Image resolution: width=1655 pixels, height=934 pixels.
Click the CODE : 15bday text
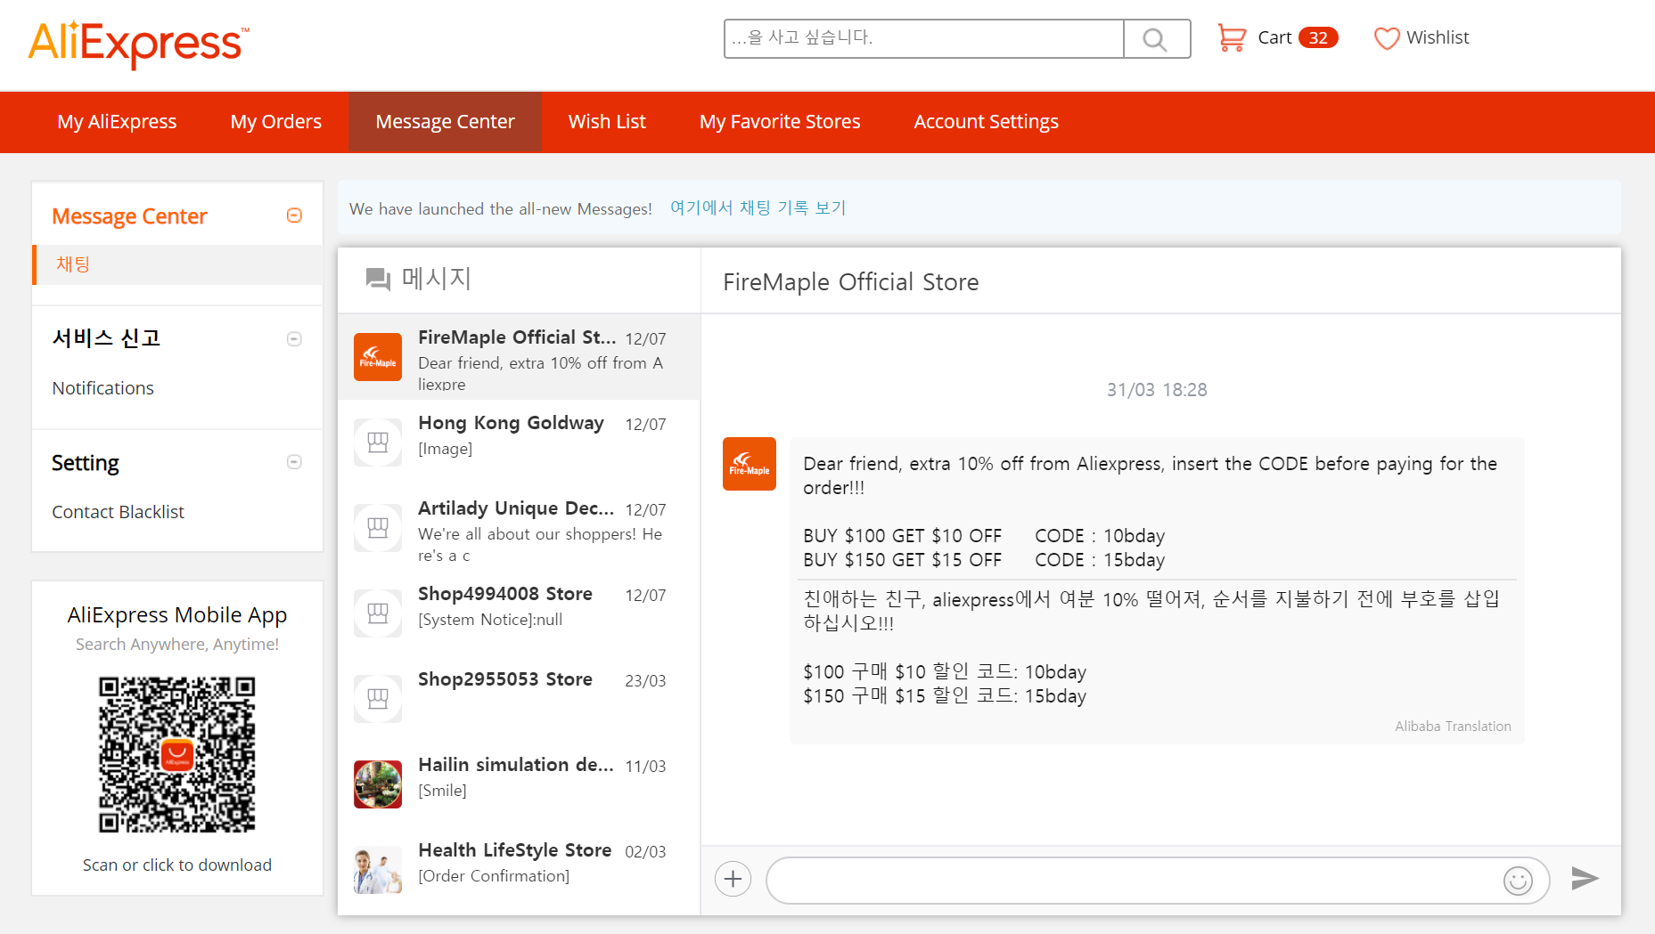(x=1100, y=560)
